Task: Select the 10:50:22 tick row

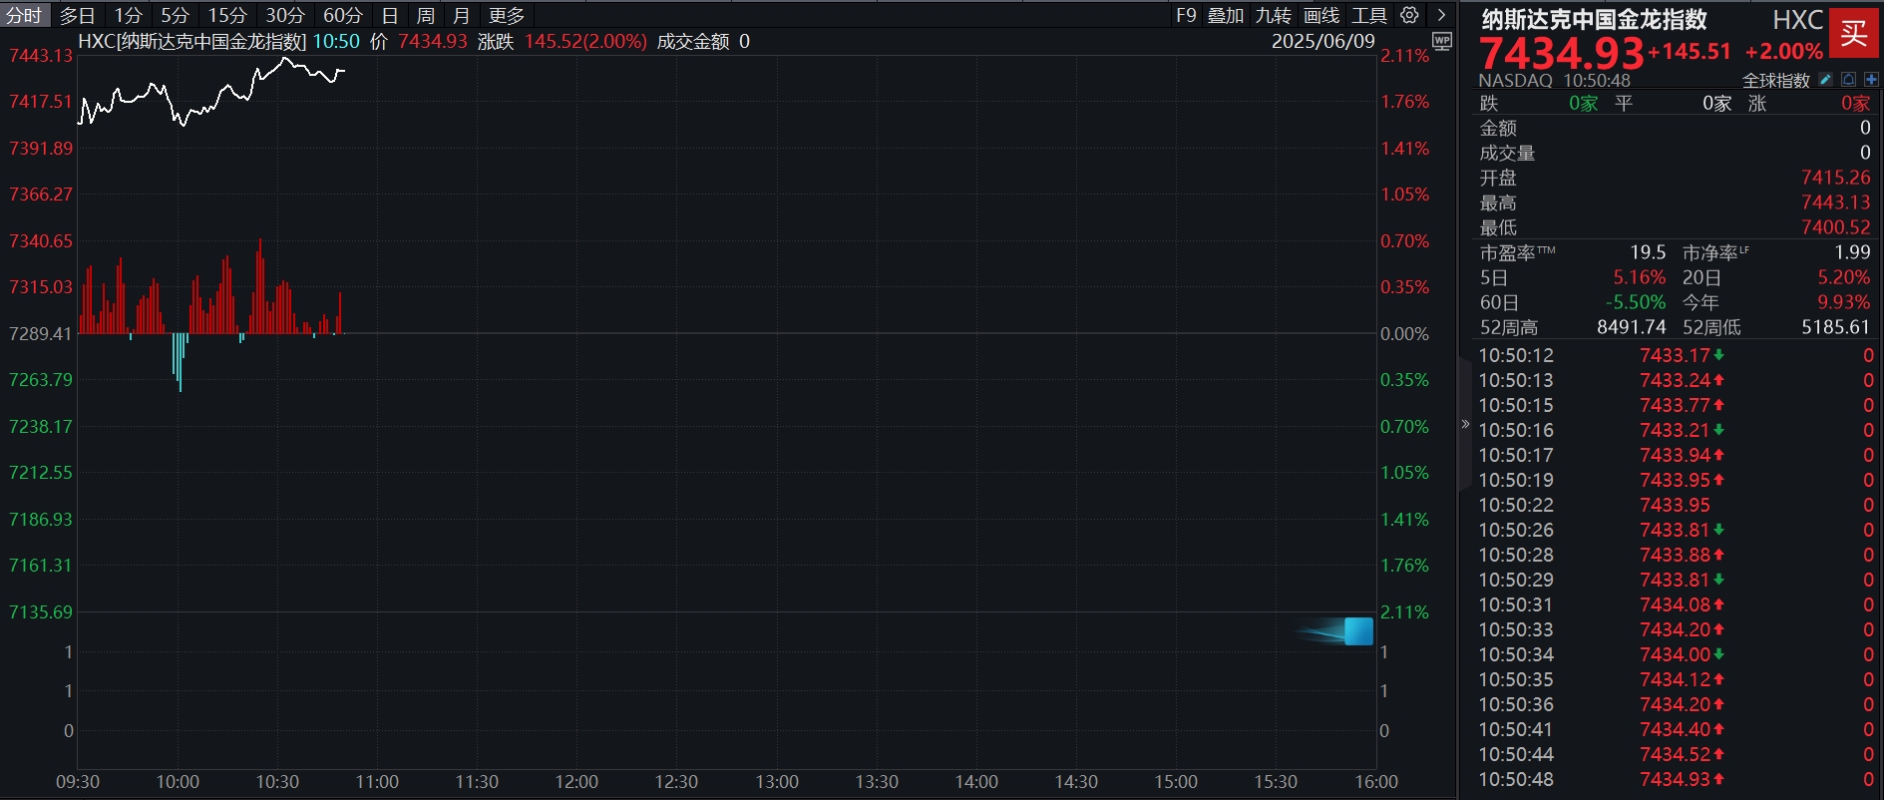Action: [1676, 505]
